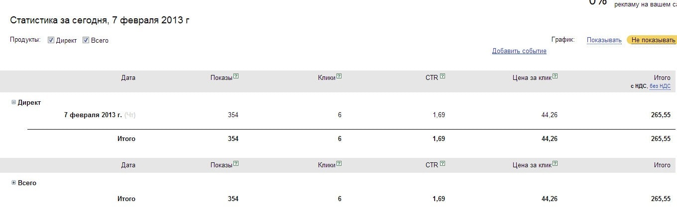Expand the Всего section with plus icon
The height and width of the screenshot is (209, 677).
pyautogui.click(x=13, y=183)
